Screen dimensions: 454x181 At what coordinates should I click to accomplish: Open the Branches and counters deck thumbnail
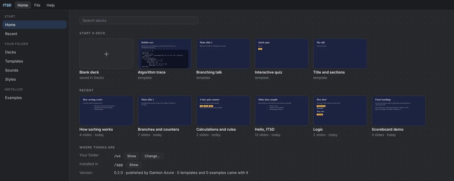click(x=165, y=111)
